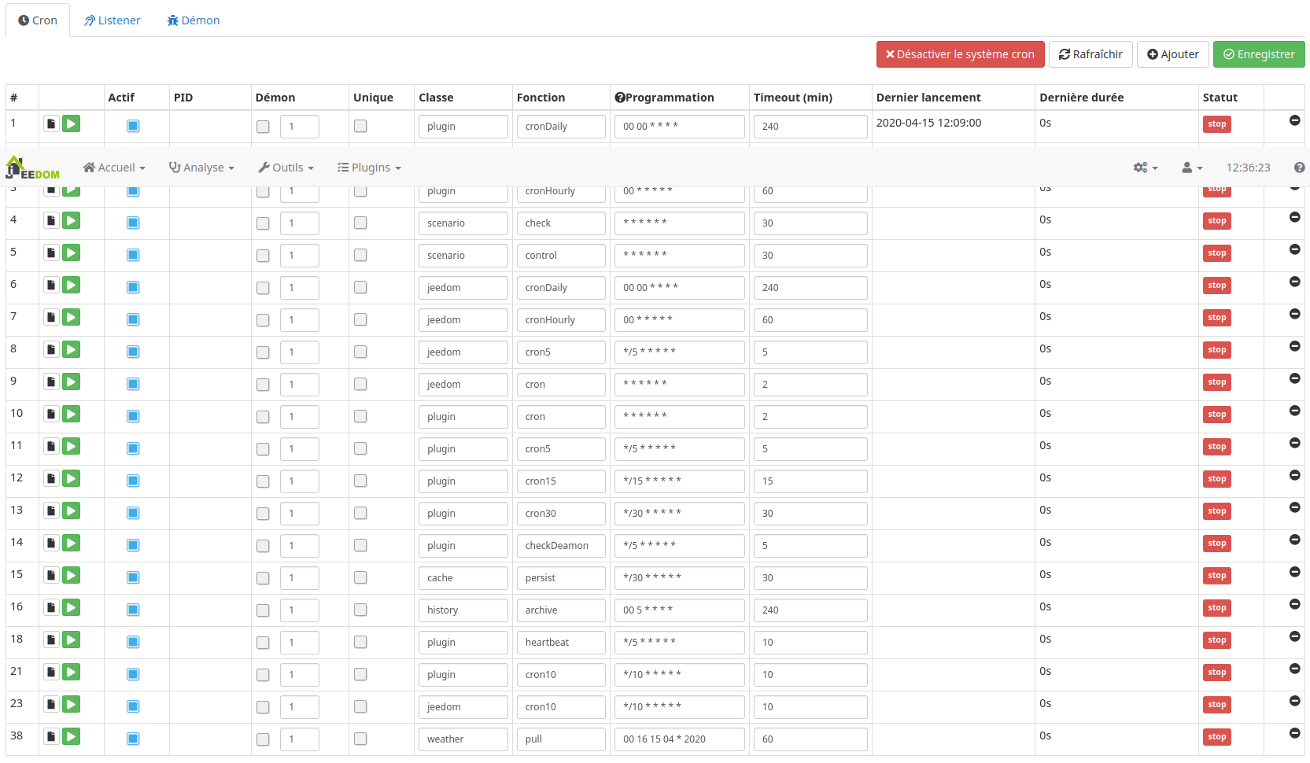Click Classe field containing cache

463,578
